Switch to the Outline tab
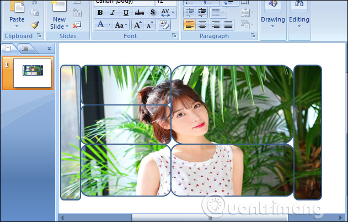The width and height of the screenshot is (348, 222). (25, 48)
